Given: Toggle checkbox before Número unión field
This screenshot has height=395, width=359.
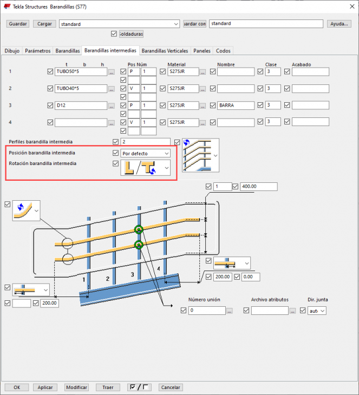Looking at the screenshot, I should [184, 311].
